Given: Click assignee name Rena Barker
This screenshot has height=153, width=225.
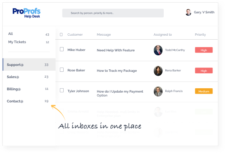Looking at the screenshot, I should click(173, 70).
